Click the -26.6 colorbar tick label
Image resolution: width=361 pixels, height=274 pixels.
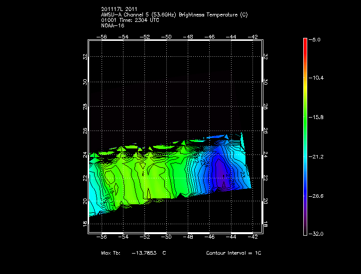[x=316, y=195]
